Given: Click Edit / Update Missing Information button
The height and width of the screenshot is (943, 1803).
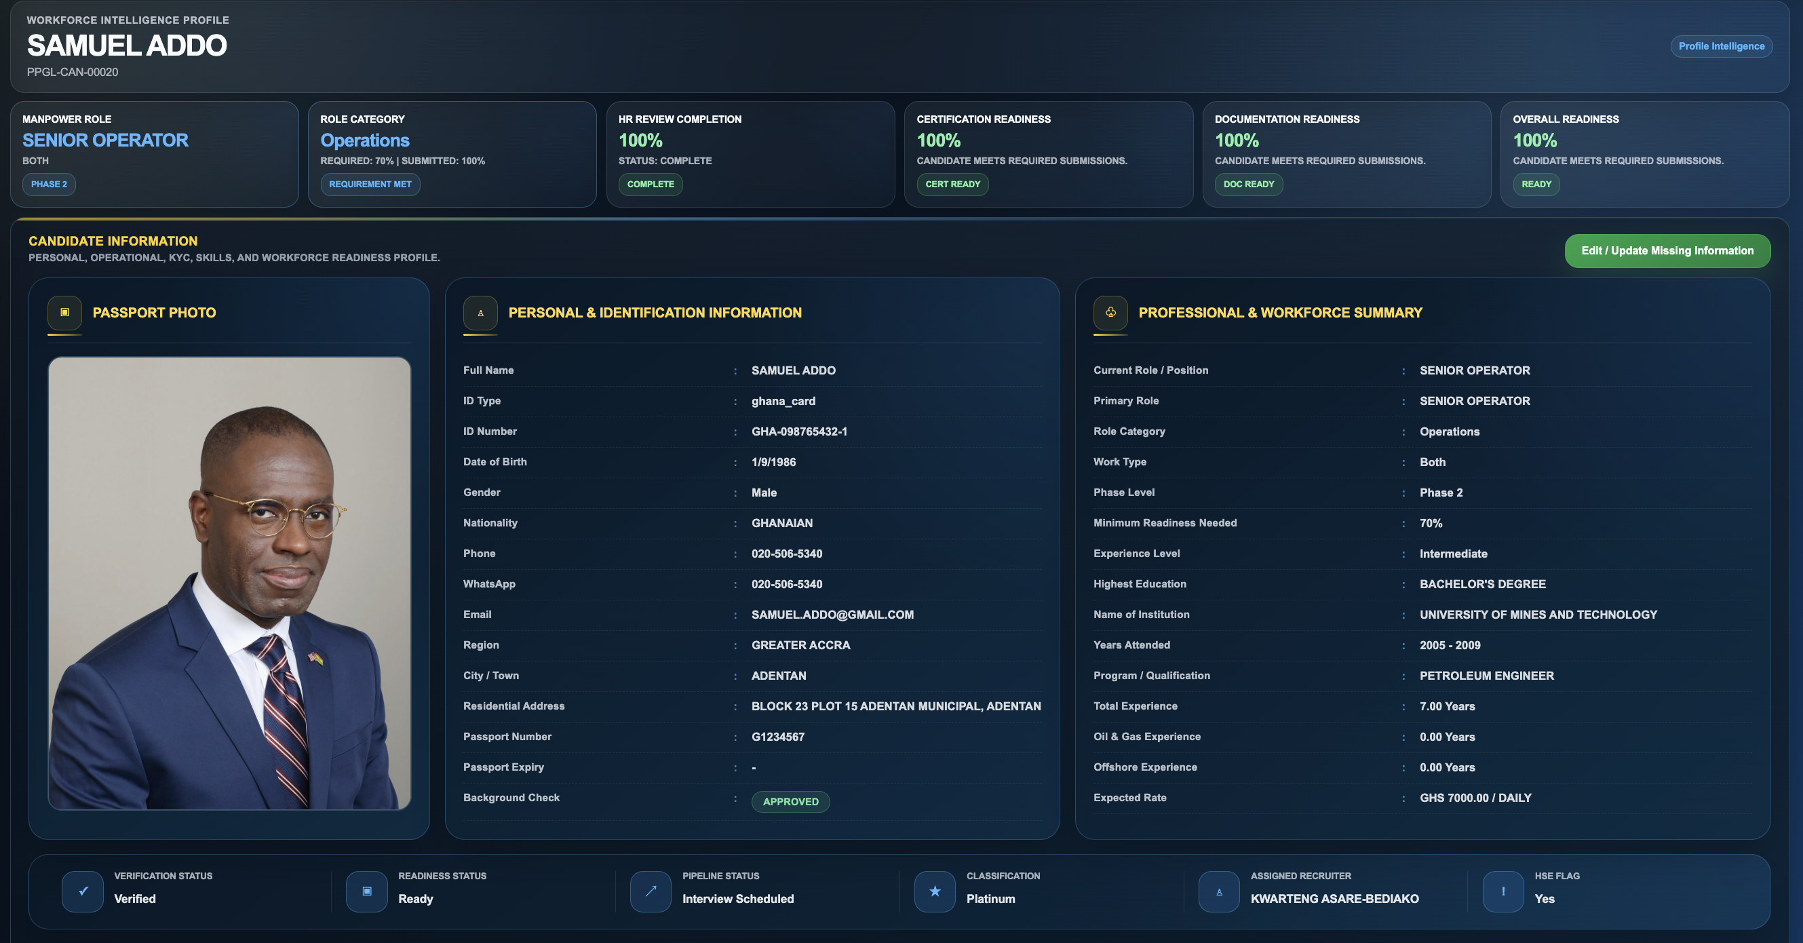Looking at the screenshot, I should 1667,250.
